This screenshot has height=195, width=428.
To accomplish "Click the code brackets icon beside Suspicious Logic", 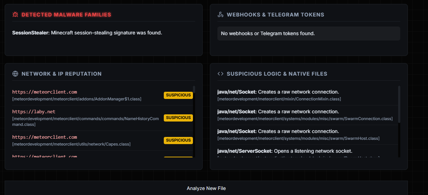I will (x=221, y=74).
